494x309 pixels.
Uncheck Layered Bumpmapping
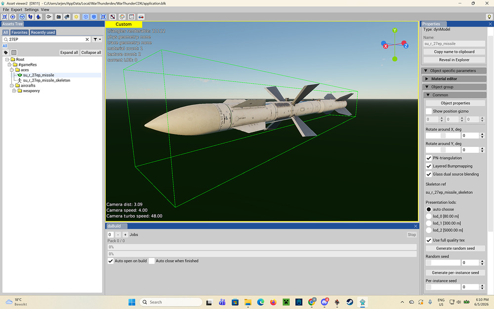coord(428,166)
